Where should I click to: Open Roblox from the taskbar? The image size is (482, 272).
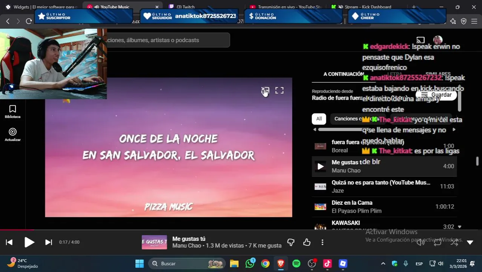(x=343, y=264)
